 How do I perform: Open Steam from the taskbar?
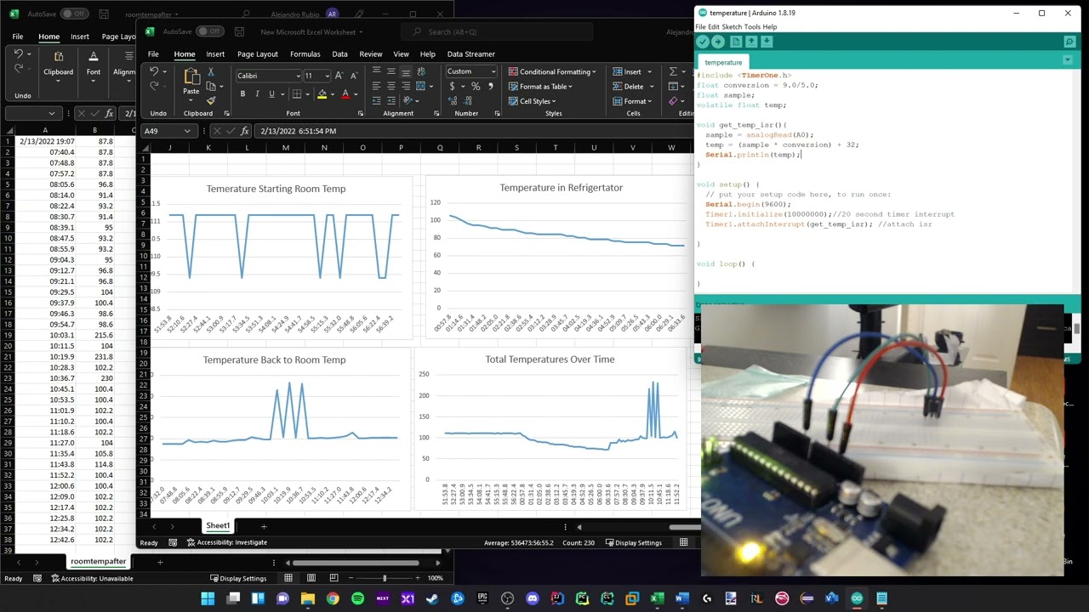point(432,598)
